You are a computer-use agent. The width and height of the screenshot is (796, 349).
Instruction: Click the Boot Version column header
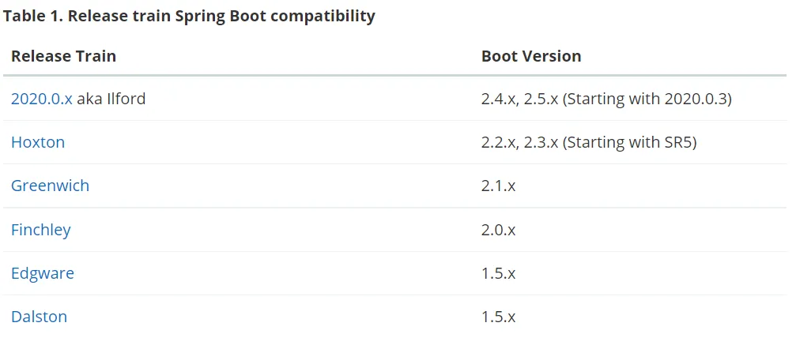tap(531, 56)
